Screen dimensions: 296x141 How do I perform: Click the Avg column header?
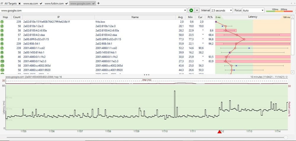(180, 17)
